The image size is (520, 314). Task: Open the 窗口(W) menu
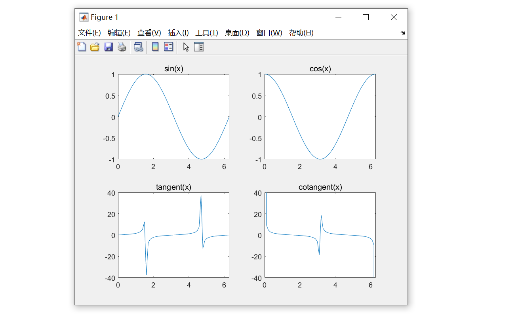pyautogui.click(x=269, y=33)
